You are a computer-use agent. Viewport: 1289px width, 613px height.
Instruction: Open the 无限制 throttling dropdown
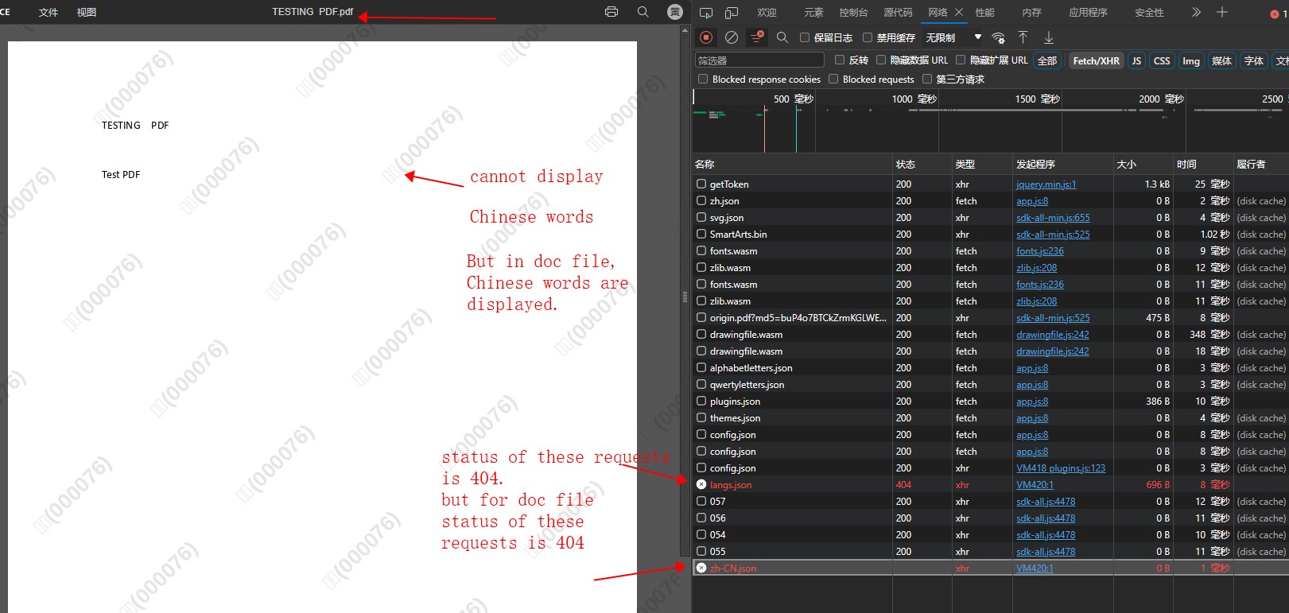pyautogui.click(x=953, y=37)
